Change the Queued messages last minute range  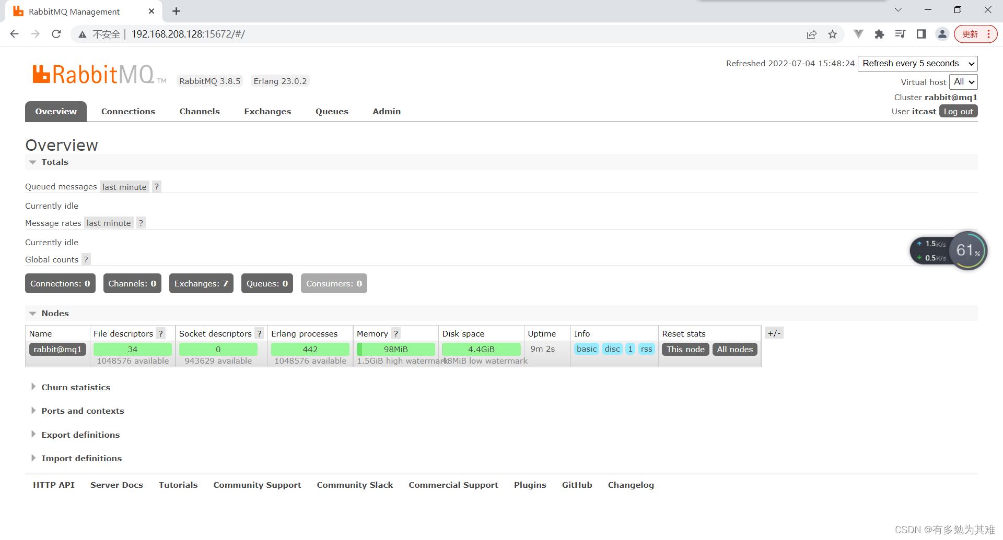point(124,187)
